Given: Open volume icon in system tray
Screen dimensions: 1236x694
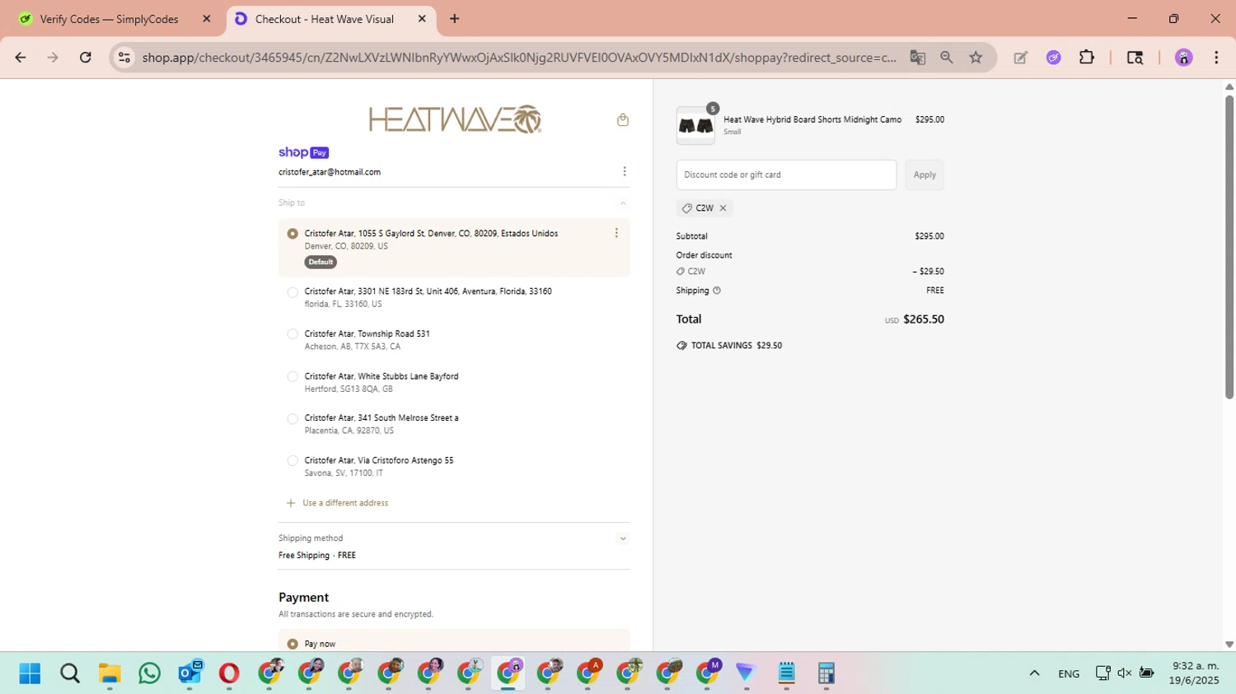Looking at the screenshot, I should (x=1125, y=673).
